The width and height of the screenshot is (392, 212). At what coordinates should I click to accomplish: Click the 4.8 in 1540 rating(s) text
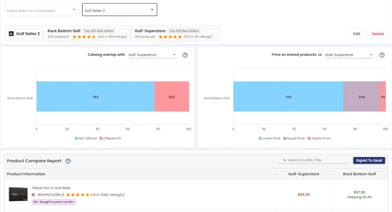pos(107,195)
